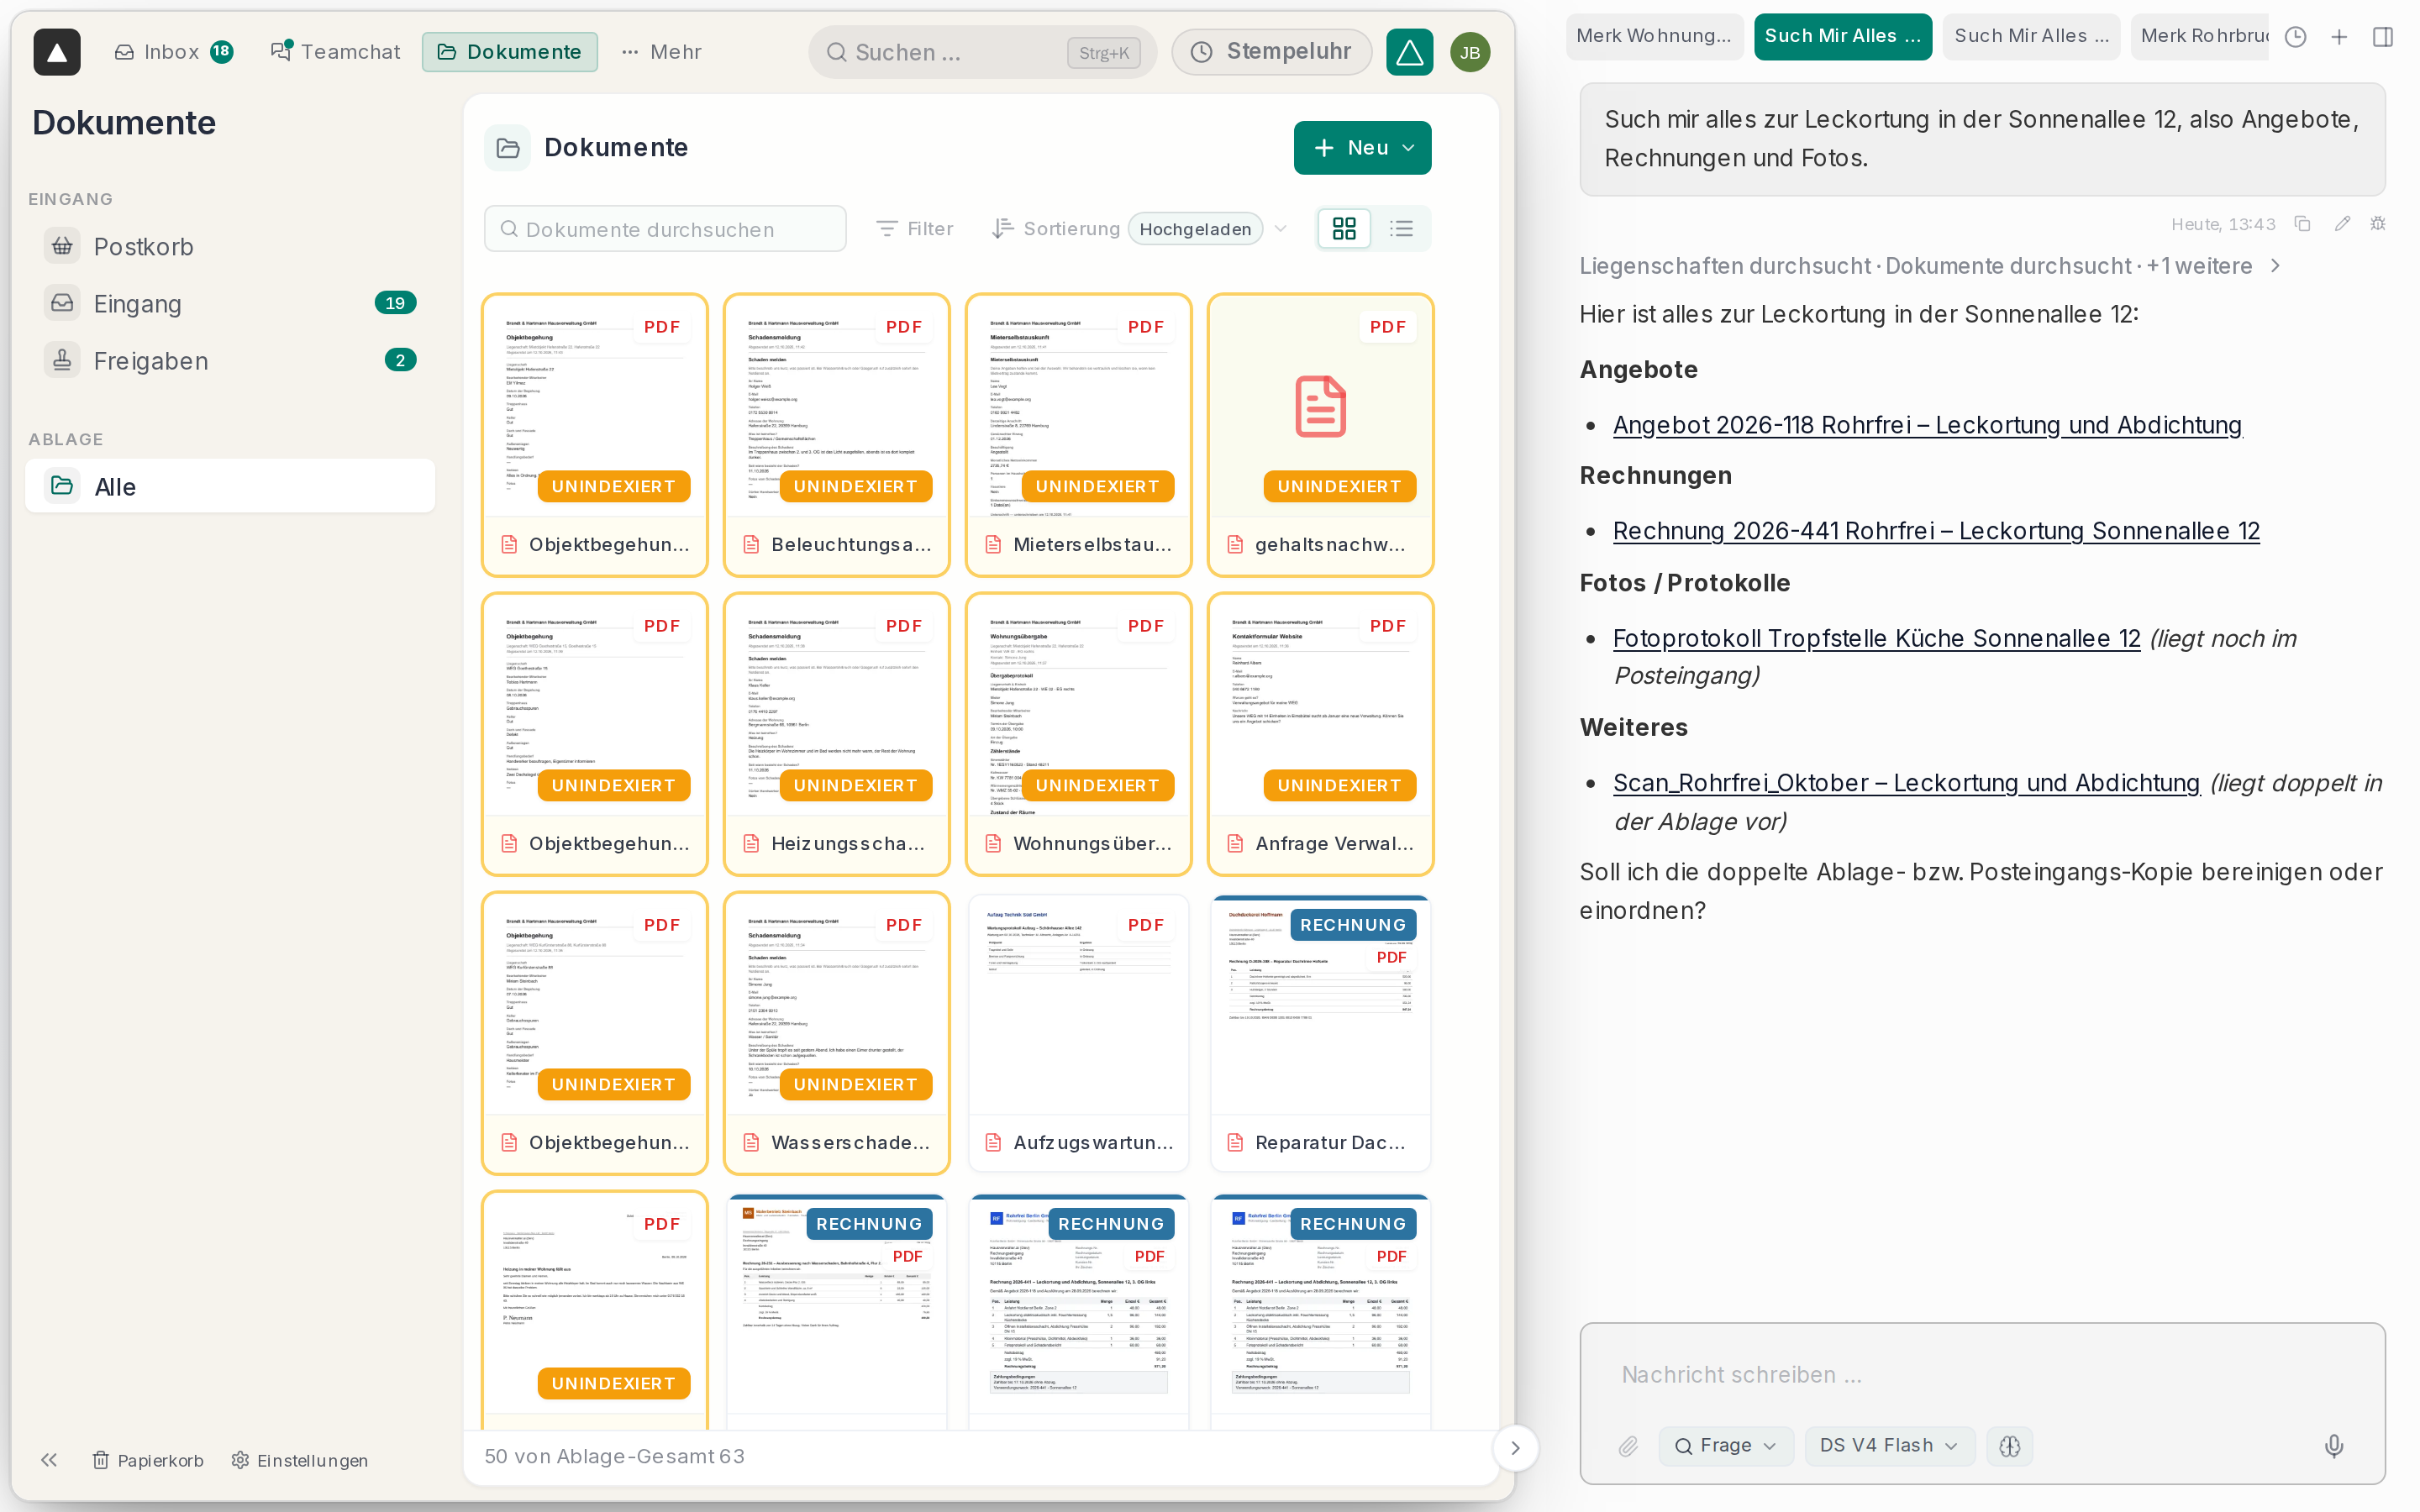Click the microphone icon in message box
The height and width of the screenshot is (1512, 2420).
[2333, 1445]
